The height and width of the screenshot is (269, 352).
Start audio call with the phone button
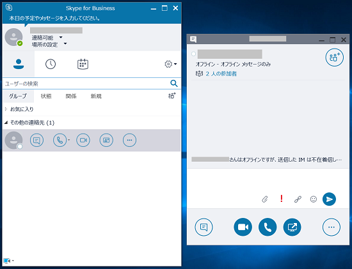pos(268,227)
